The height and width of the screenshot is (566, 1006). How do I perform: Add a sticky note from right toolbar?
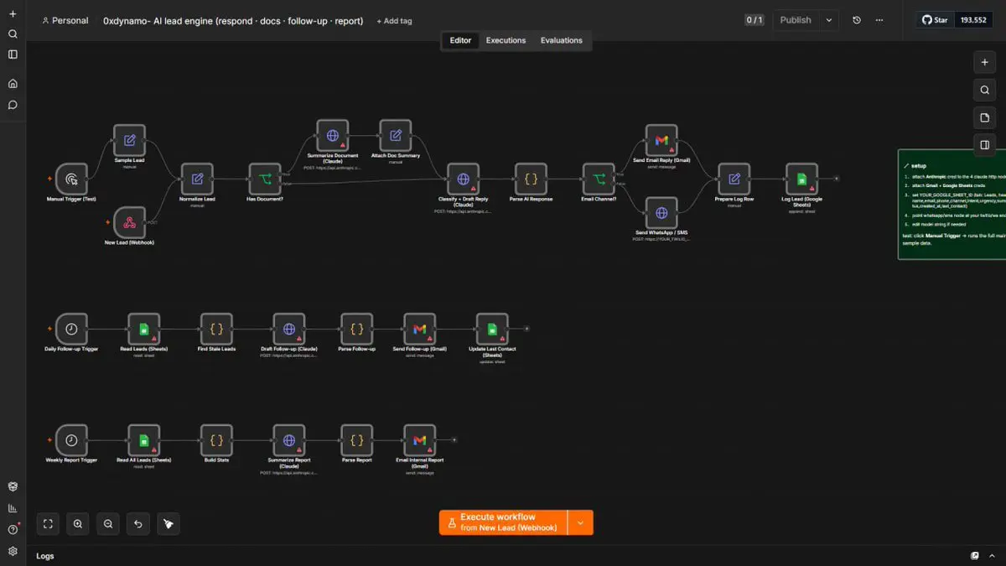click(x=984, y=117)
